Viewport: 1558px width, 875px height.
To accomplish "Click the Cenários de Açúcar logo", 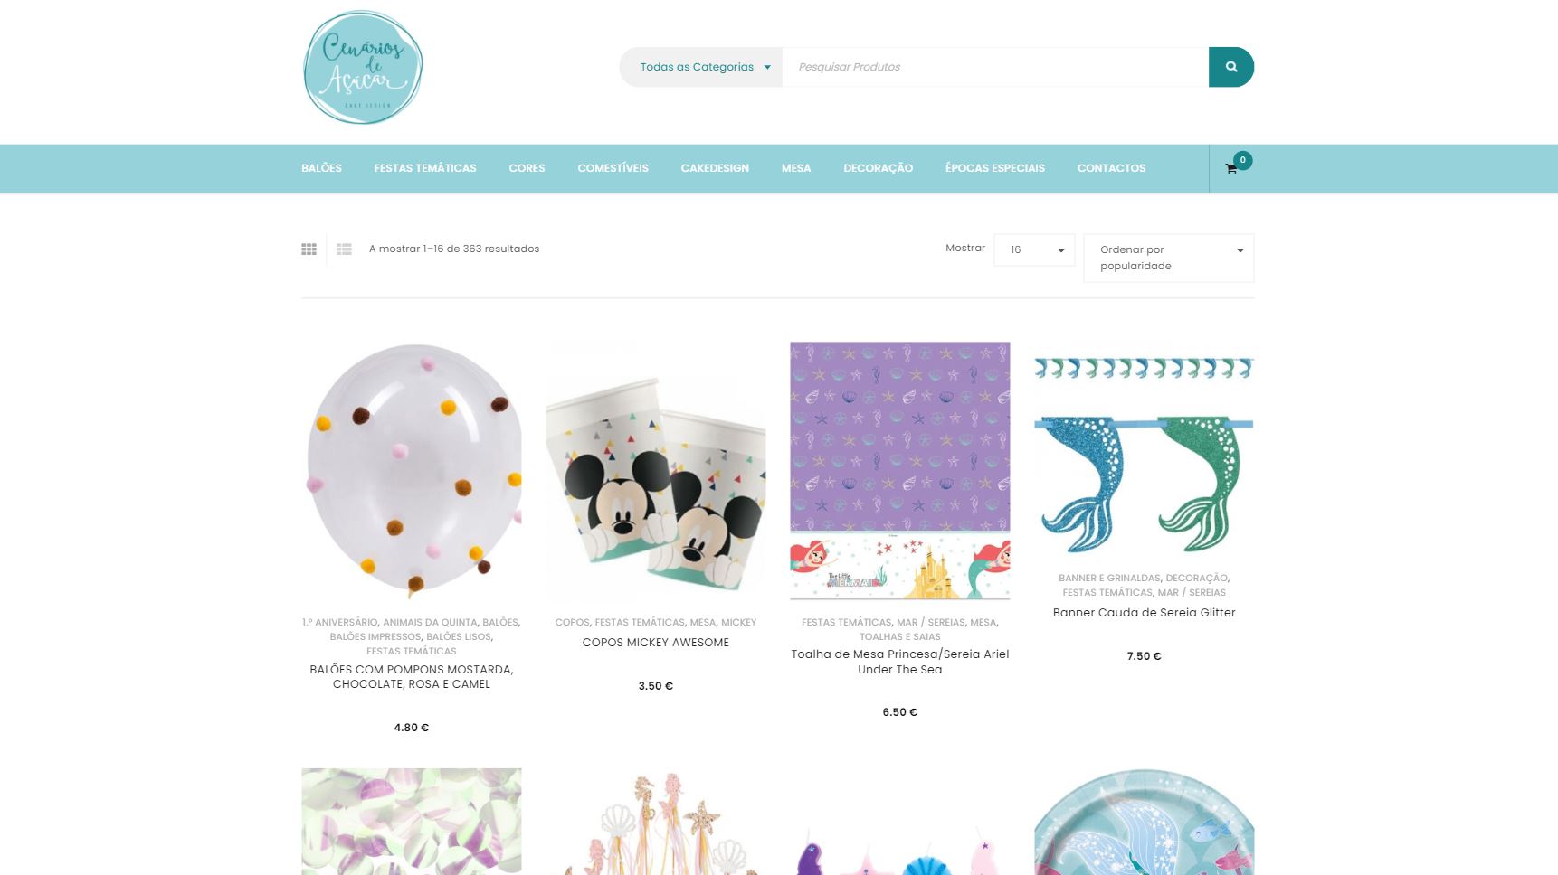I will [x=363, y=68].
